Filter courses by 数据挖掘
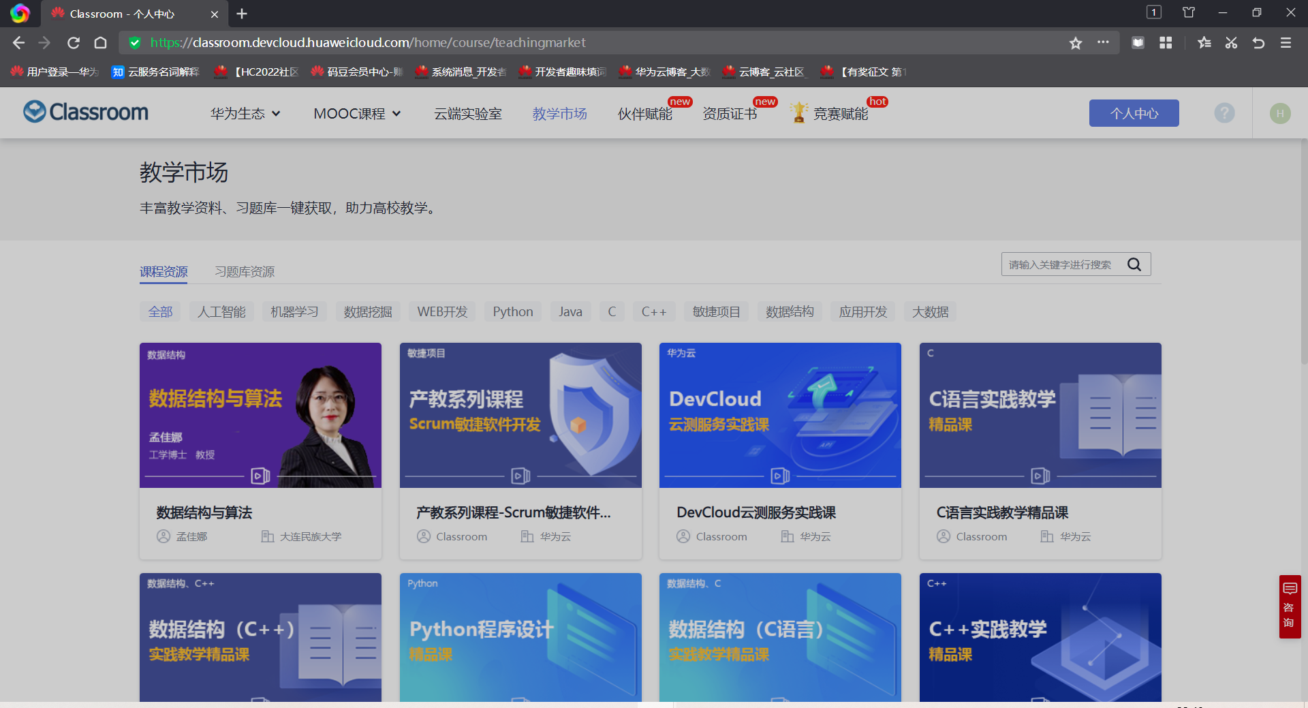Screen dimensions: 1308x708 pyautogui.click(x=368, y=312)
